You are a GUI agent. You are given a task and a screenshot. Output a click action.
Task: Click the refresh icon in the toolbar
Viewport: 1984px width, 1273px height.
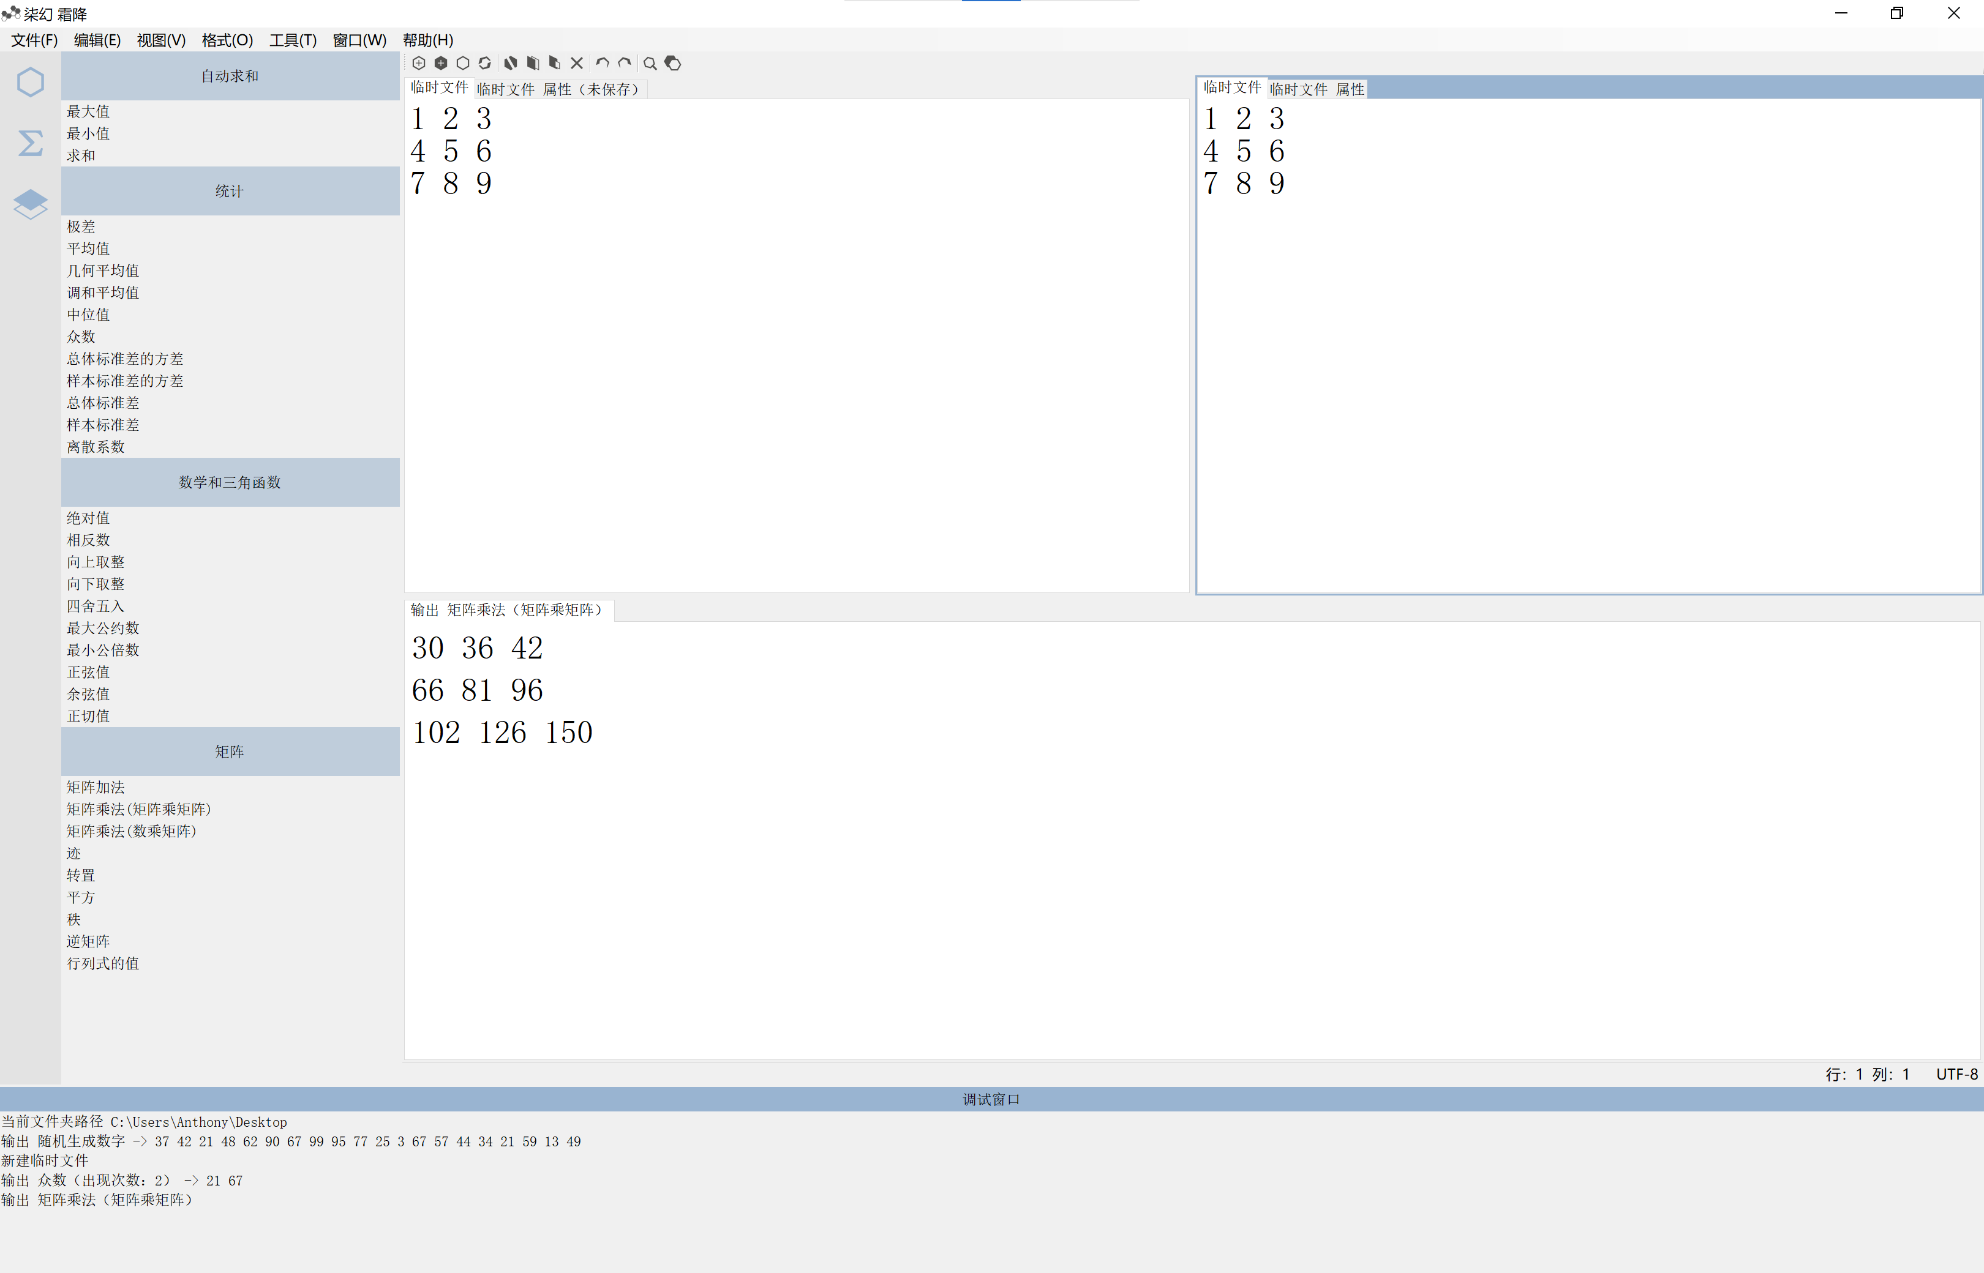click(484, 63)
